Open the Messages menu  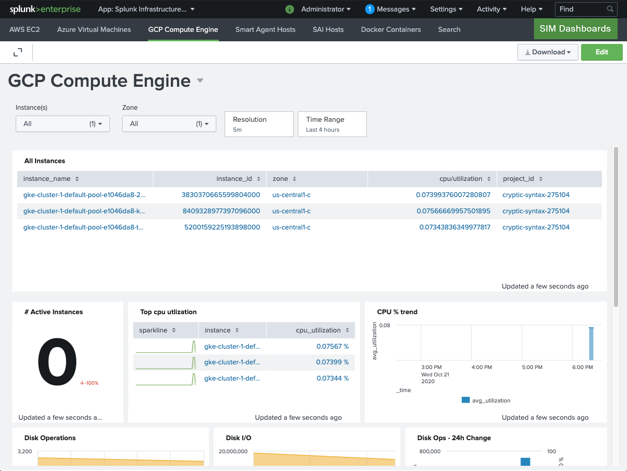point(397,9)
